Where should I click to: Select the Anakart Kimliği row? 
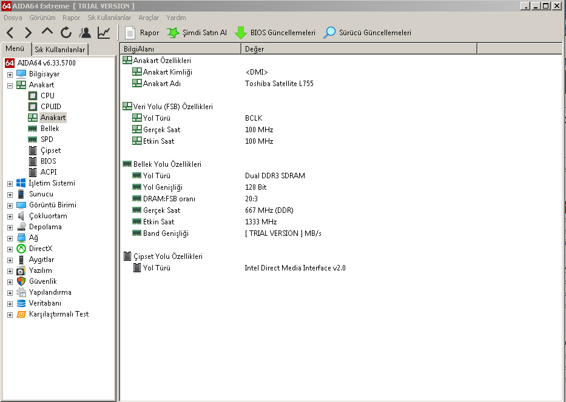point(341,72)
